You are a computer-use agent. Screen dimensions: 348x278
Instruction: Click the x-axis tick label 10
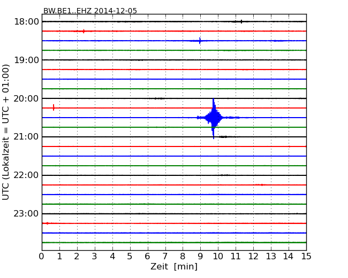click(218, 257)
